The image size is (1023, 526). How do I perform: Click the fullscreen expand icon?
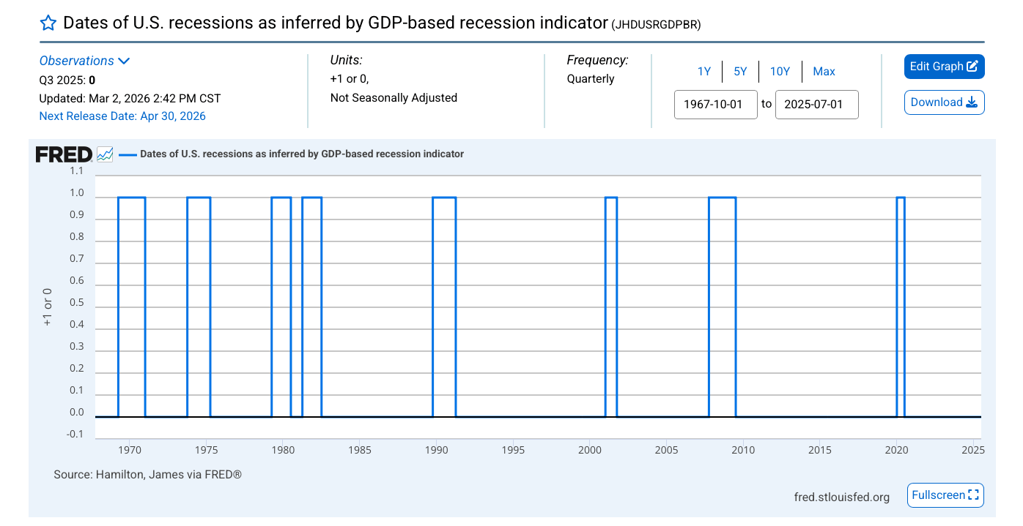[x=973, y=495]
